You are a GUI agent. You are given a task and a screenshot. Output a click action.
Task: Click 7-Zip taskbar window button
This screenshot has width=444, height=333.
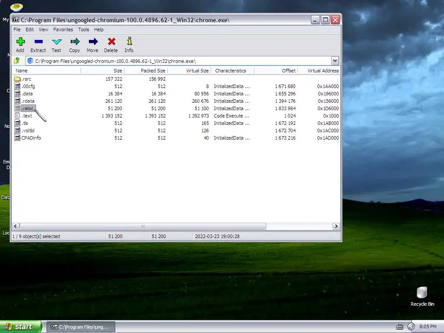(x=81, y=327)
